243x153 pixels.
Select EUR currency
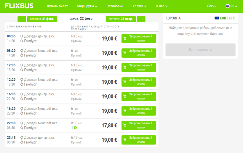click(223, 18)
